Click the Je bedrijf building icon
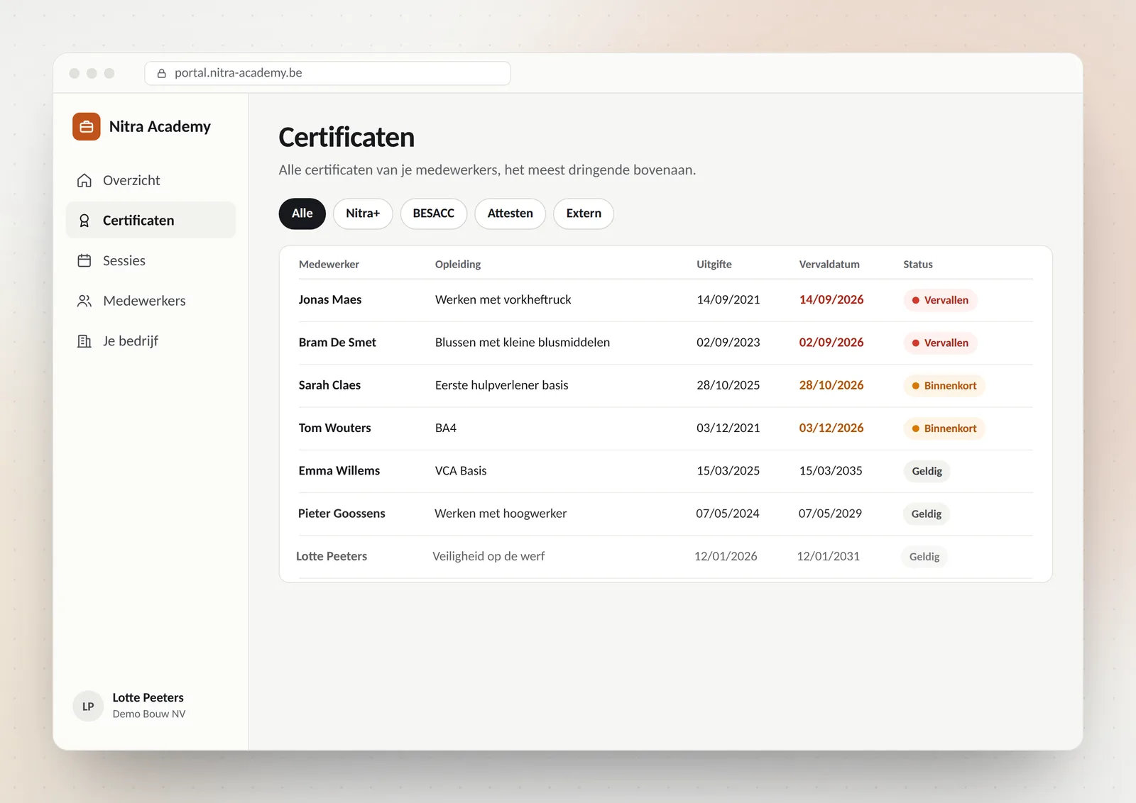Image resolution: width=1136 pixels, height=803 pixels. point(84,341)
